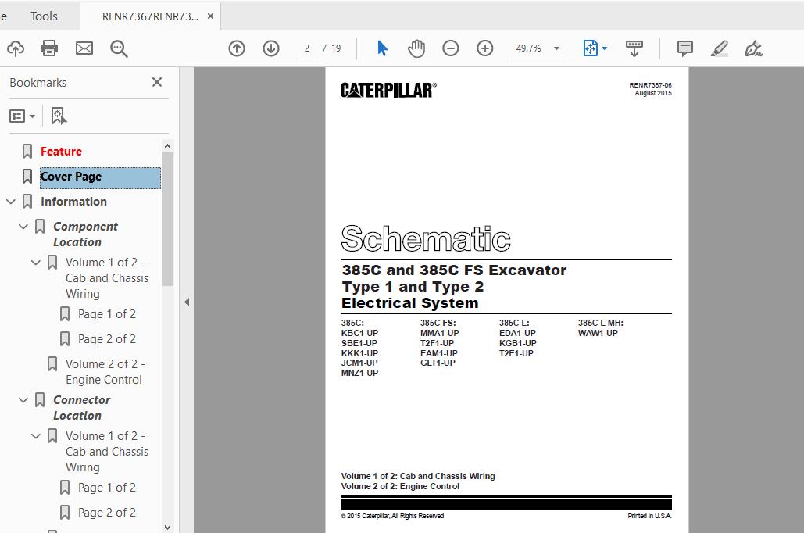This screenshot has width=804, height=533.
Task: Zoom out with minus icon
Action: pyautogui.click(x=450, y=48)
